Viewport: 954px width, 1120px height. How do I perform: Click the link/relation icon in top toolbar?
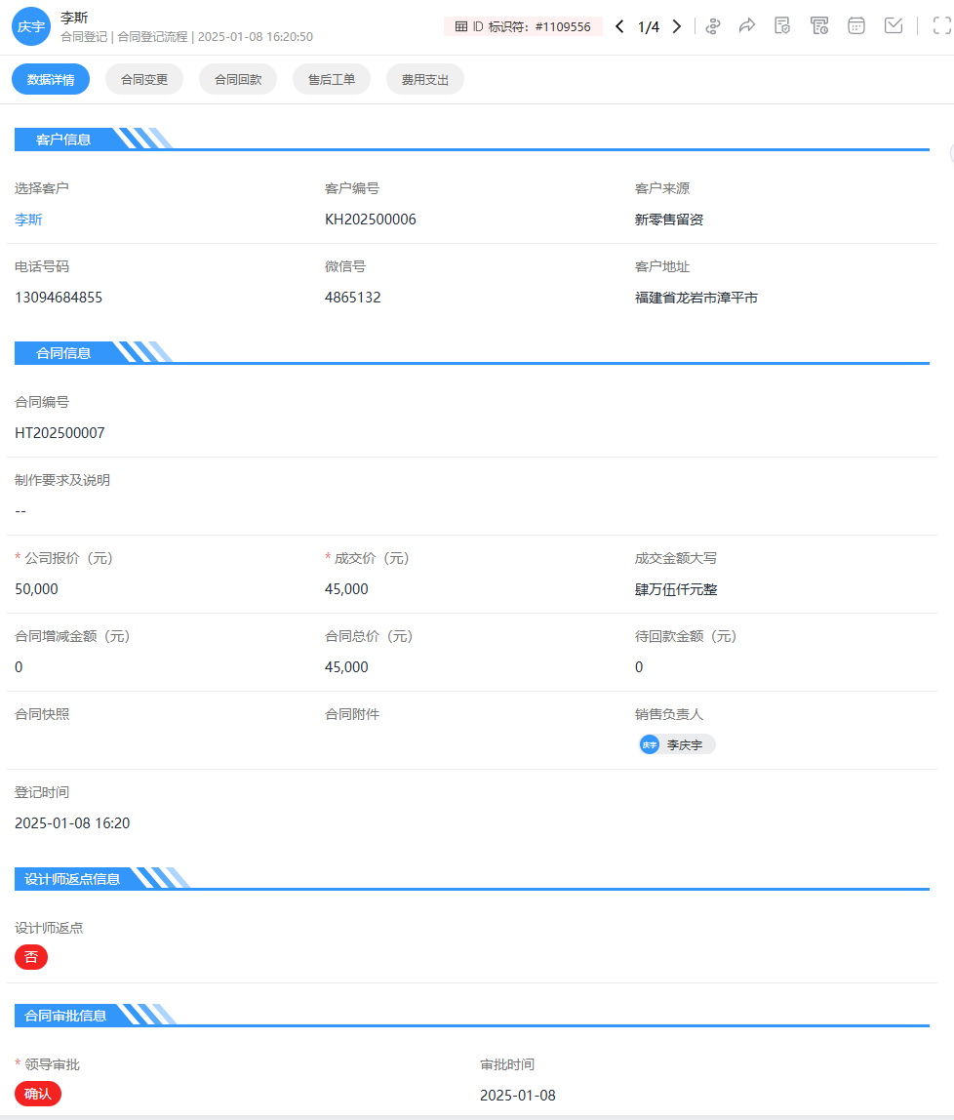(x=713, y=26)
